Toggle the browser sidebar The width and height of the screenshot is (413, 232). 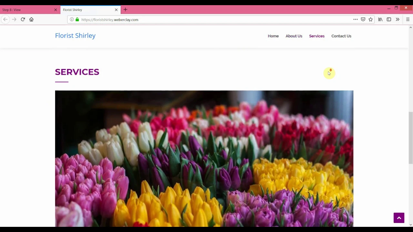pyautogui.click(x=389, y=20)
